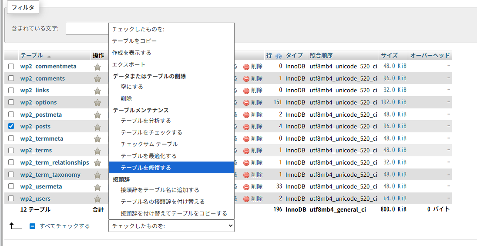This screenshot has height=246, width=477.
Task: Select テーブル名の接頭辞を付け替える option
Action: click(x=171, y=202)
